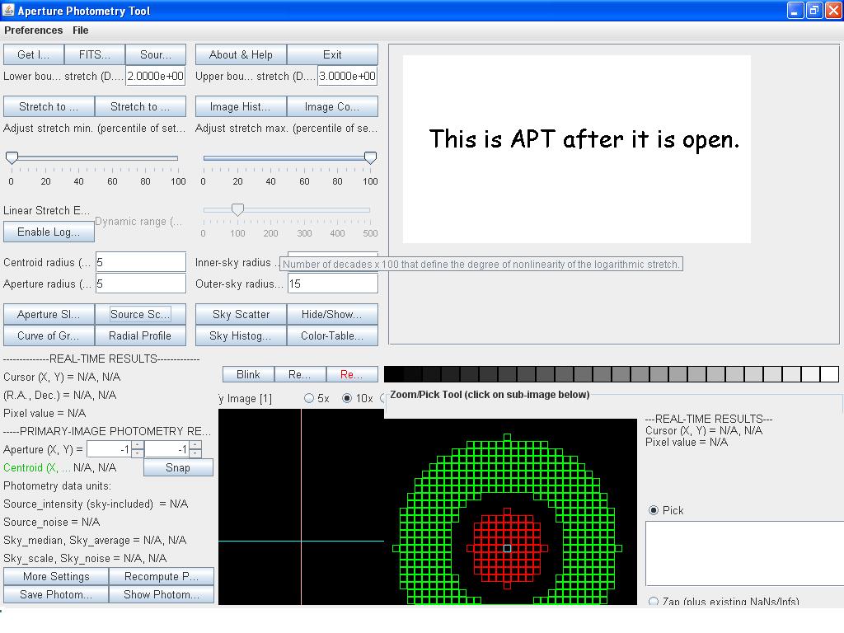844x633 pixels.
Task: Click the dynamic range slider thumb
Action: tap(237, 209)
